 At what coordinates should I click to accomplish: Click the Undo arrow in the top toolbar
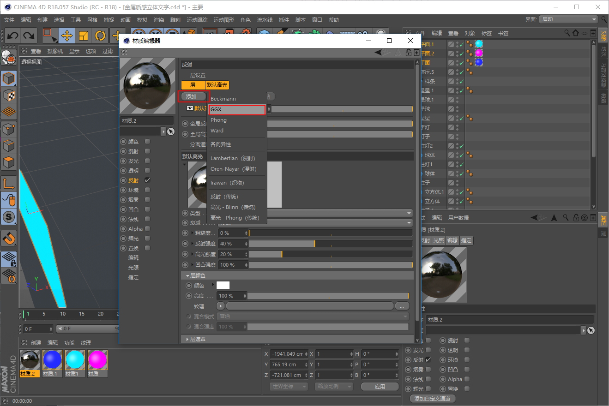pos(12,36)
